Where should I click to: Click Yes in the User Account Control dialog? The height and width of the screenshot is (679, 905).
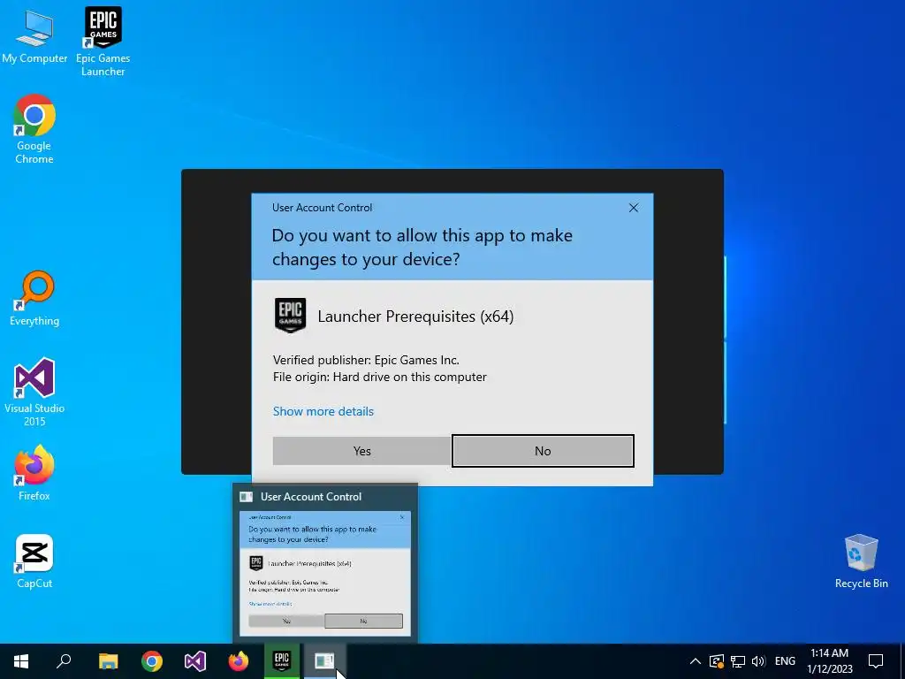tap(361, 451)
